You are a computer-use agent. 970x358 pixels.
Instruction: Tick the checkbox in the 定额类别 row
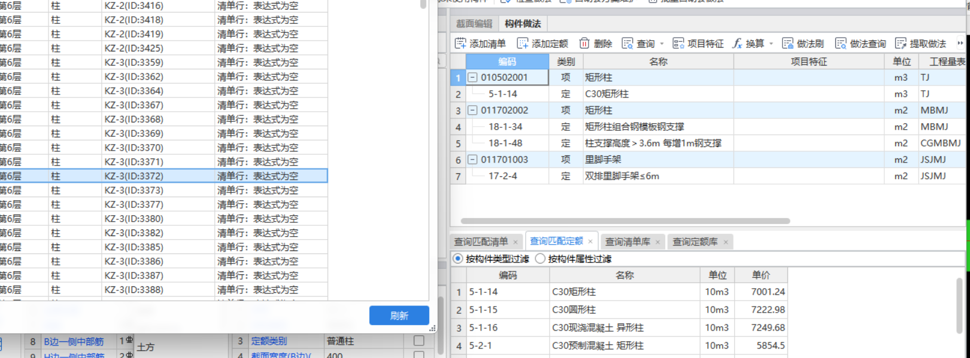coord(419,341)
